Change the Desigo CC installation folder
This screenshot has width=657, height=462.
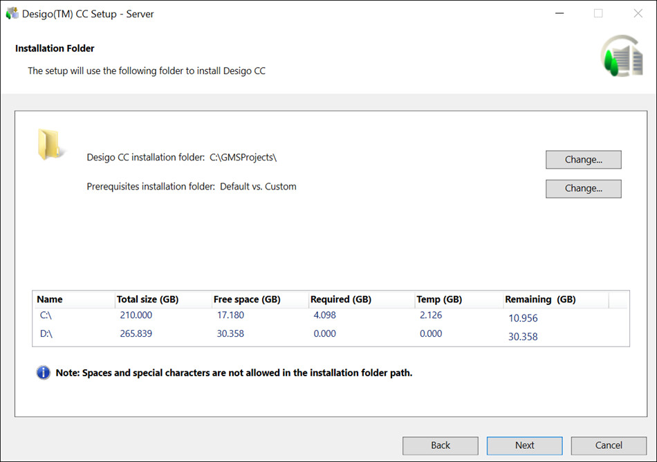[x=583, y=160]
